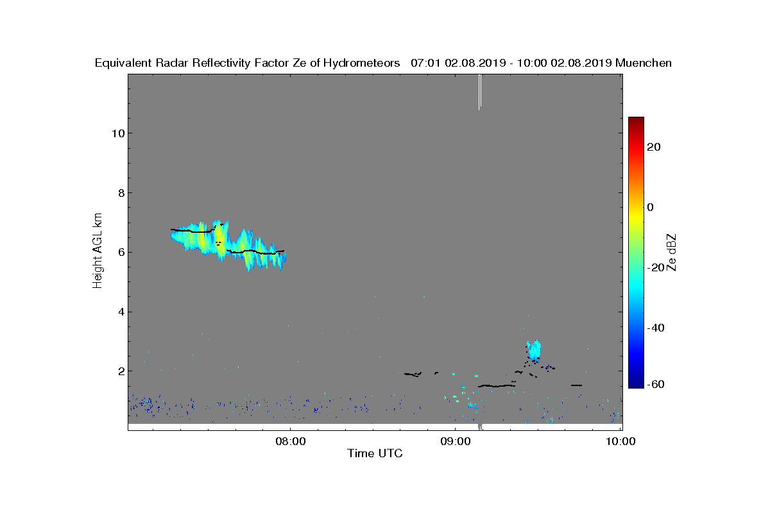Click the '08:00' time tick label

pos(290,441)
